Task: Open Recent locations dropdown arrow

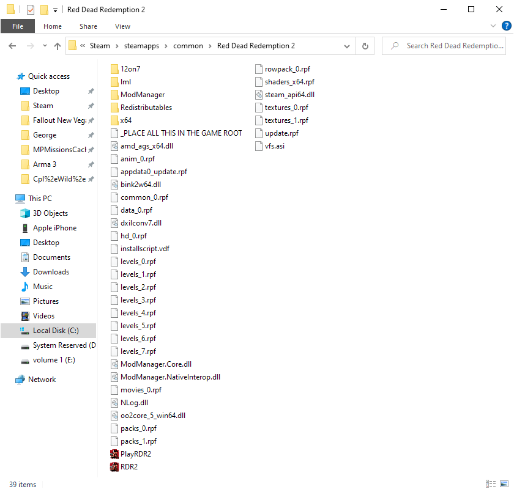Action: pos(45,46)
